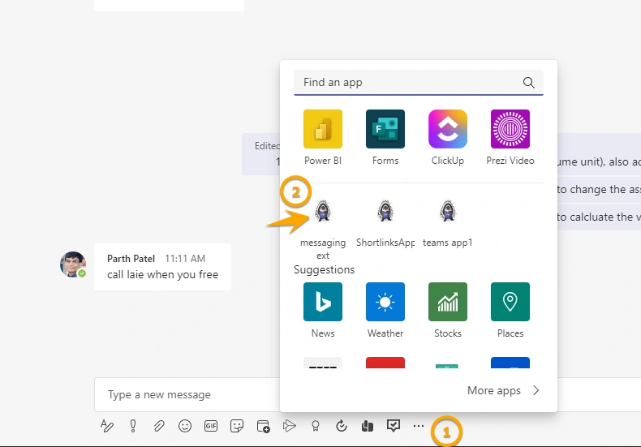Open the Praise badge icon
The image size is (641, 447).
[315, 426]
